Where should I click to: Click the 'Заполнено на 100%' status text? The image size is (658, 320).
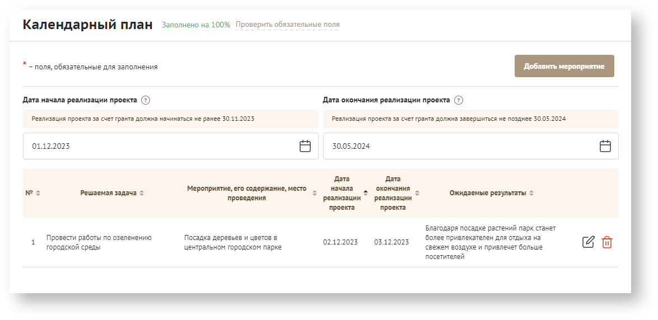point(195,25)
